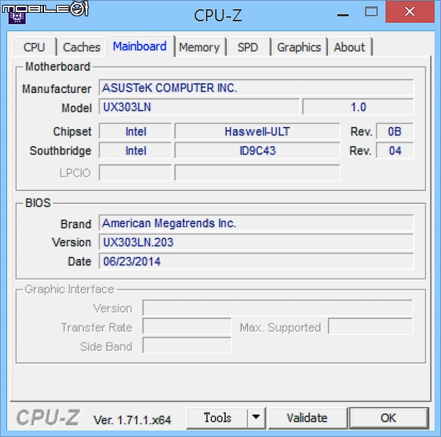
Task: Select the Haswell-ULT chipset field
Action: point(257,131)
